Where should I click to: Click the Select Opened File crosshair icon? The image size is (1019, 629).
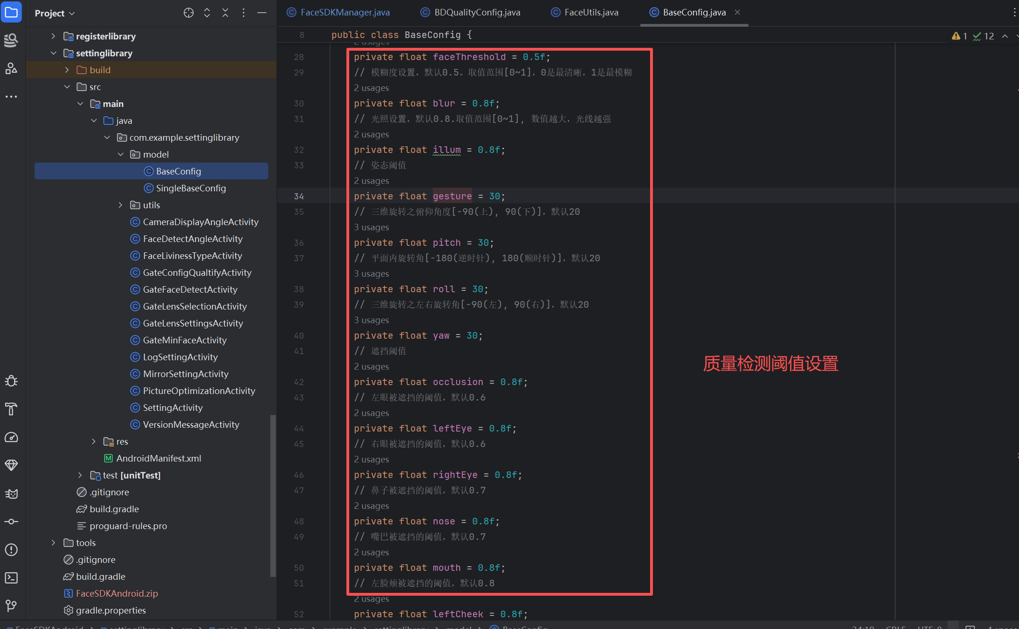[189, 13]
